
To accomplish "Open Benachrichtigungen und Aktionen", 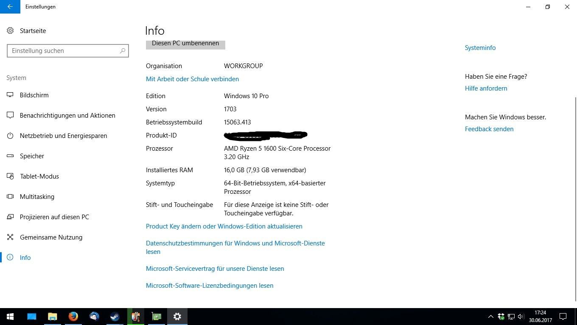I will [x=61, y=116].
